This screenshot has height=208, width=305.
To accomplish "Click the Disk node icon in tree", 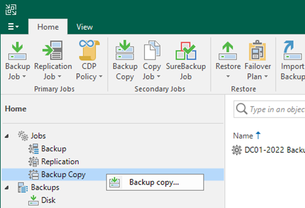I will pyautogui.click(x=34, y=200).
